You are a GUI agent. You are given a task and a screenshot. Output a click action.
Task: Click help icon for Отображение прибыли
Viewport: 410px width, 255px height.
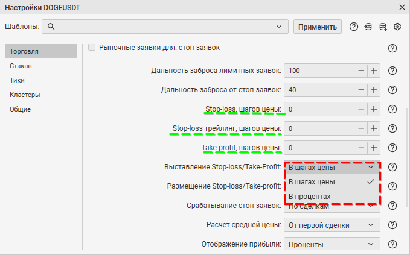(x=392, y=244)
